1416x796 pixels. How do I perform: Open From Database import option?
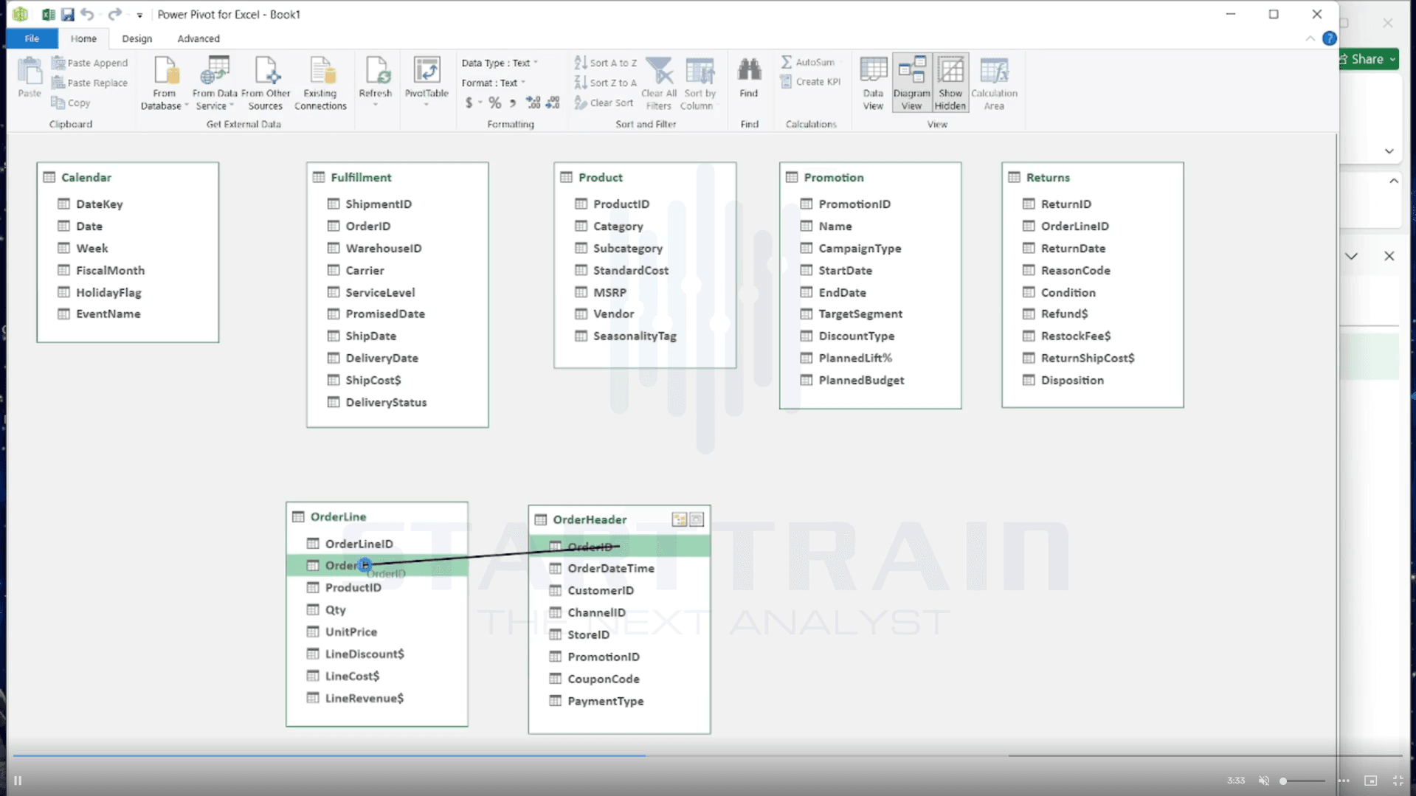165,83
